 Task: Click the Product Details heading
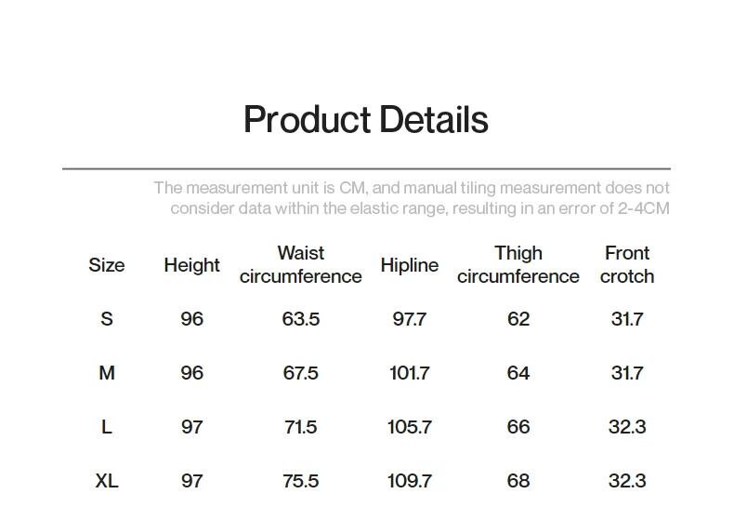coord(365,120)
